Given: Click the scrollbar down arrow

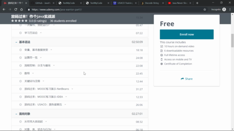Looking at the screenshot, I should (x=233, y=130).
